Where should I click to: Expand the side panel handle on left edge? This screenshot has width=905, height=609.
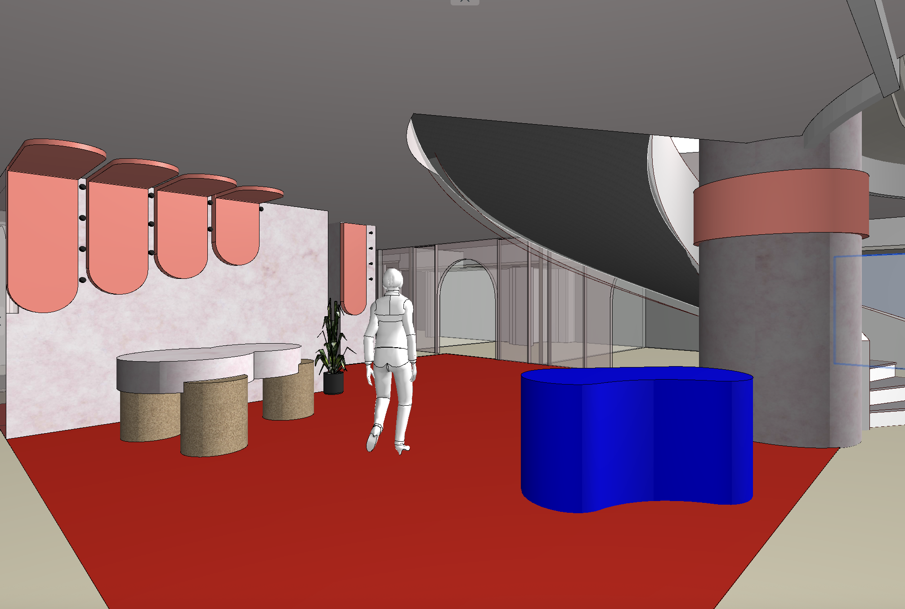click(x=1, y=321)
